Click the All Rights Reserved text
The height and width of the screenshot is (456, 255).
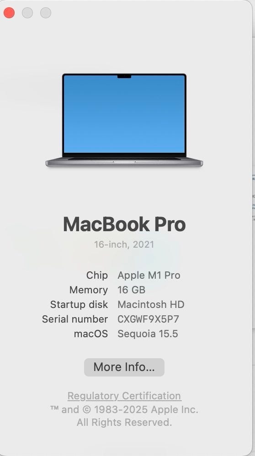(x=124, y=422)
